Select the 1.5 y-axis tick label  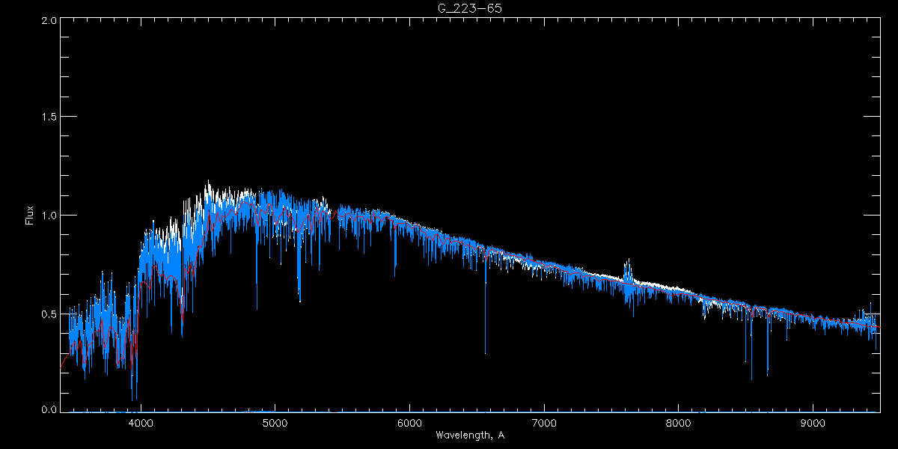49,117
